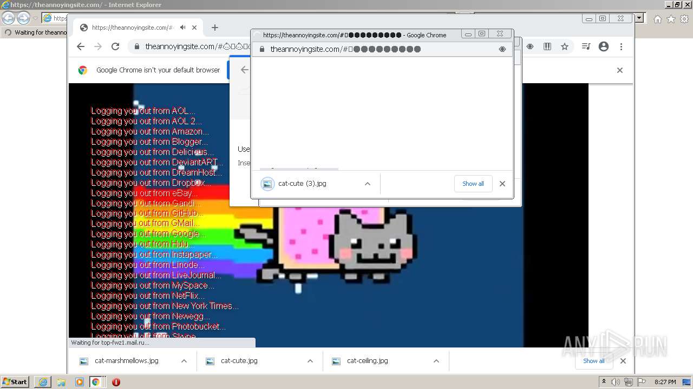This screenshot has height=389, width=693.
Task: Click 'Google Chrome isn't your default browser' text
Action: point(158,70)
